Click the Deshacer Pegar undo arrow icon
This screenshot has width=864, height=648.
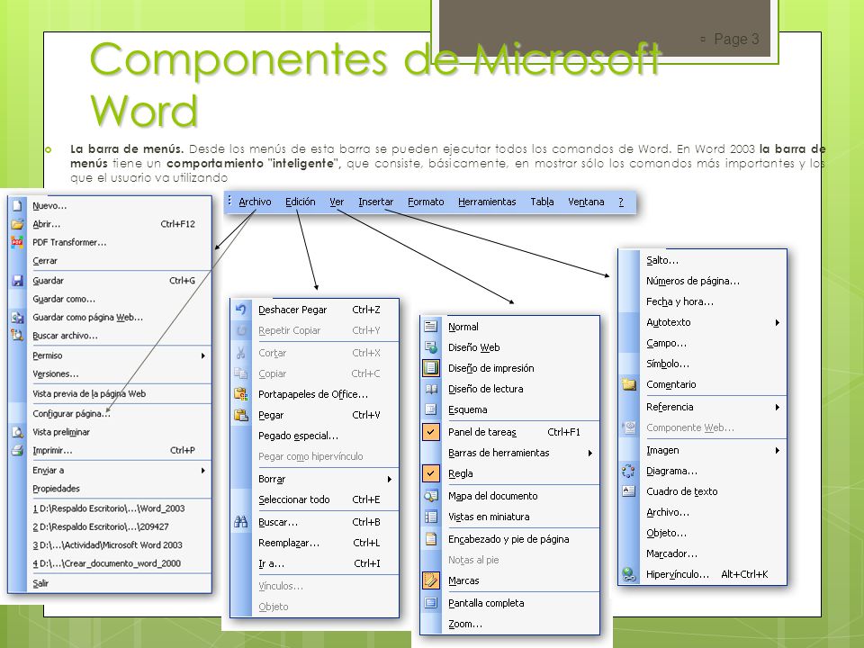pos(241,310)
